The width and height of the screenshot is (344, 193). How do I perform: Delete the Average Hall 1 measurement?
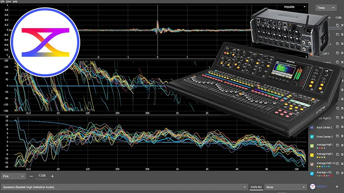point(342,145)
